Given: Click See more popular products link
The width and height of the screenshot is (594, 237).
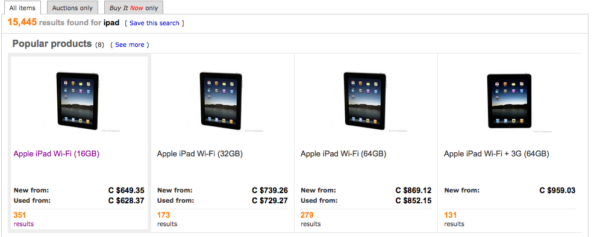Looking at the screenshot, I should tap(130, 45).
